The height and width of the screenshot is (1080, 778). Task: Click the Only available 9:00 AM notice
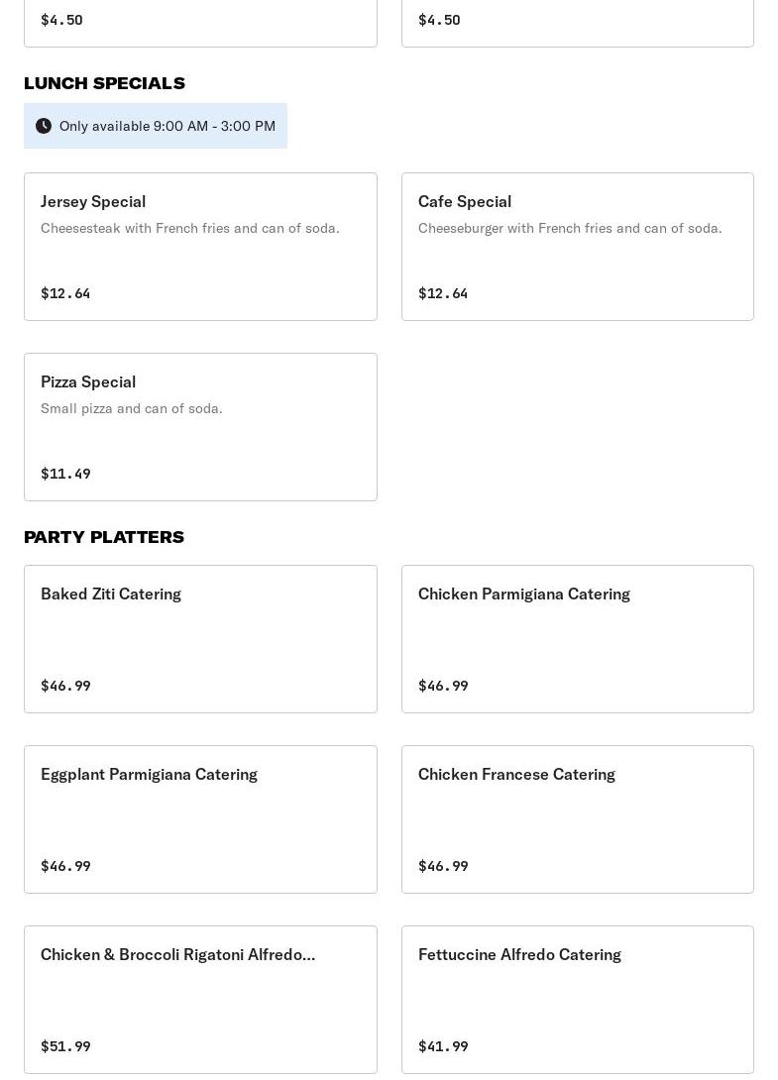[x=167, y=126]
